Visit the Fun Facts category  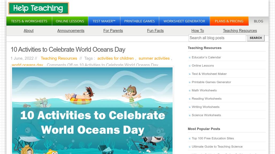(x=155, y=31)
